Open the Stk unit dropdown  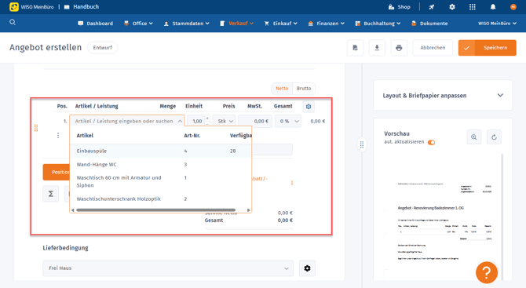pos(225,121)
